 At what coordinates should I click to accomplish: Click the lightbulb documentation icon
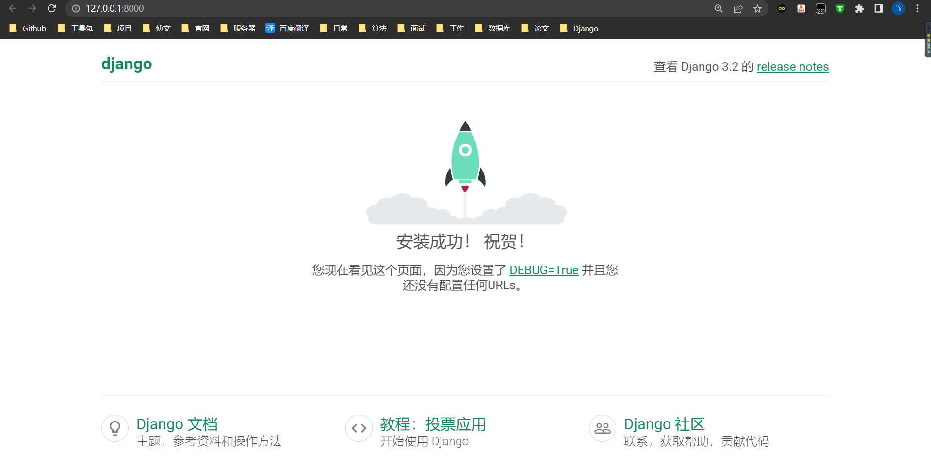[115, 428]
